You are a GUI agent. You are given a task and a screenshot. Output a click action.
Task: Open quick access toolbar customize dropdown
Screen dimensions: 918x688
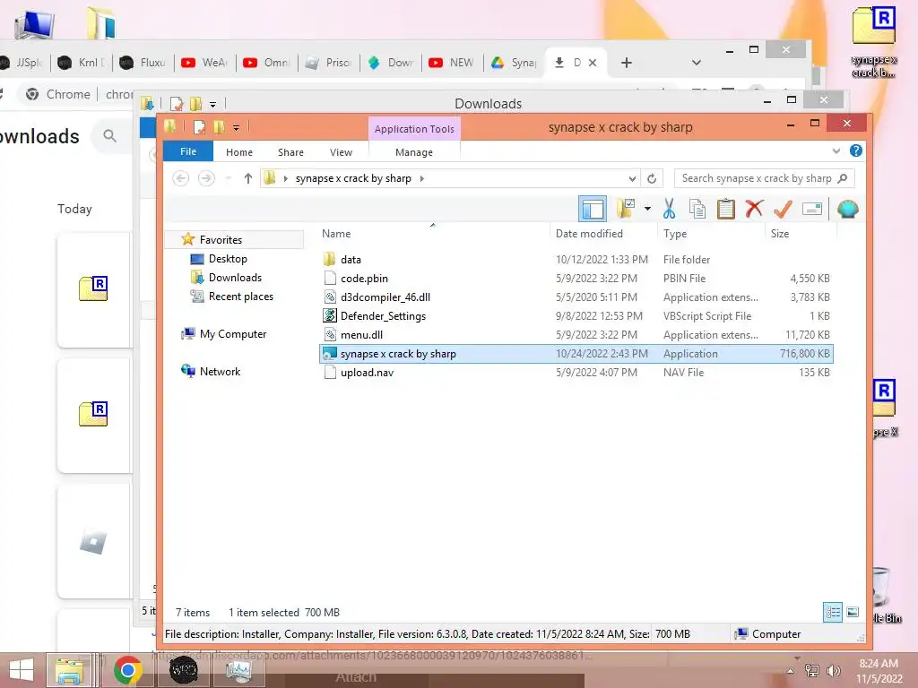click(x=236, y=127)
